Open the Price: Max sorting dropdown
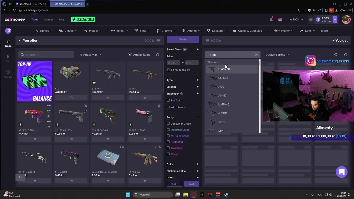This screenshot has width=354, height=199. coord(90,55)
